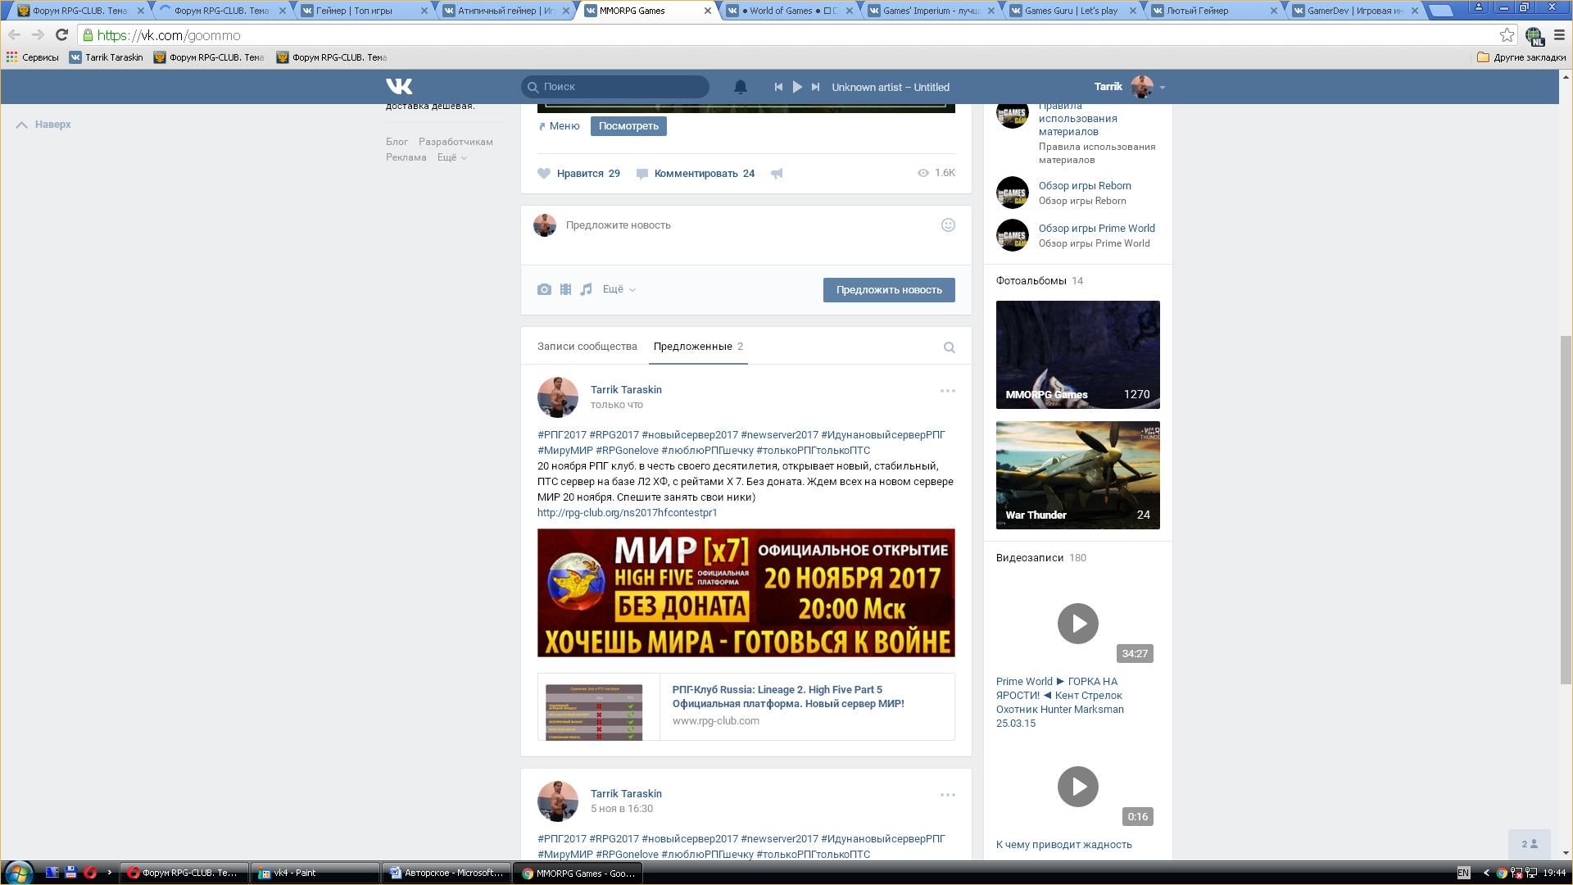Open Tarrik Taraskin bookmark

pyautogui.click(x=106, y=57)
